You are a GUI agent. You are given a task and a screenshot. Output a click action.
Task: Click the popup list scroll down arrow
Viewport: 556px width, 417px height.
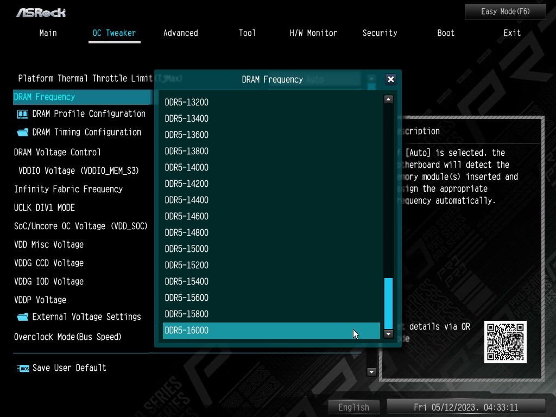(x=388, y=334)
